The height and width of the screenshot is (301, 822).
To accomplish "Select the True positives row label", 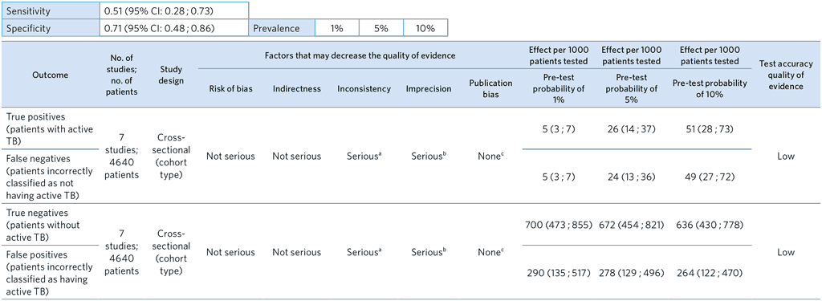I will (40, 125).
